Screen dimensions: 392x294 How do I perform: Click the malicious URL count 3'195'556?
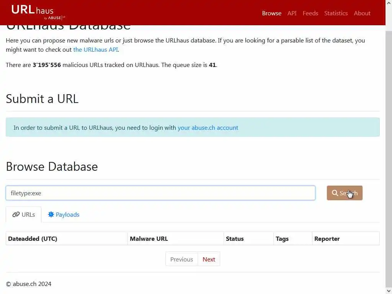[47, 65]
